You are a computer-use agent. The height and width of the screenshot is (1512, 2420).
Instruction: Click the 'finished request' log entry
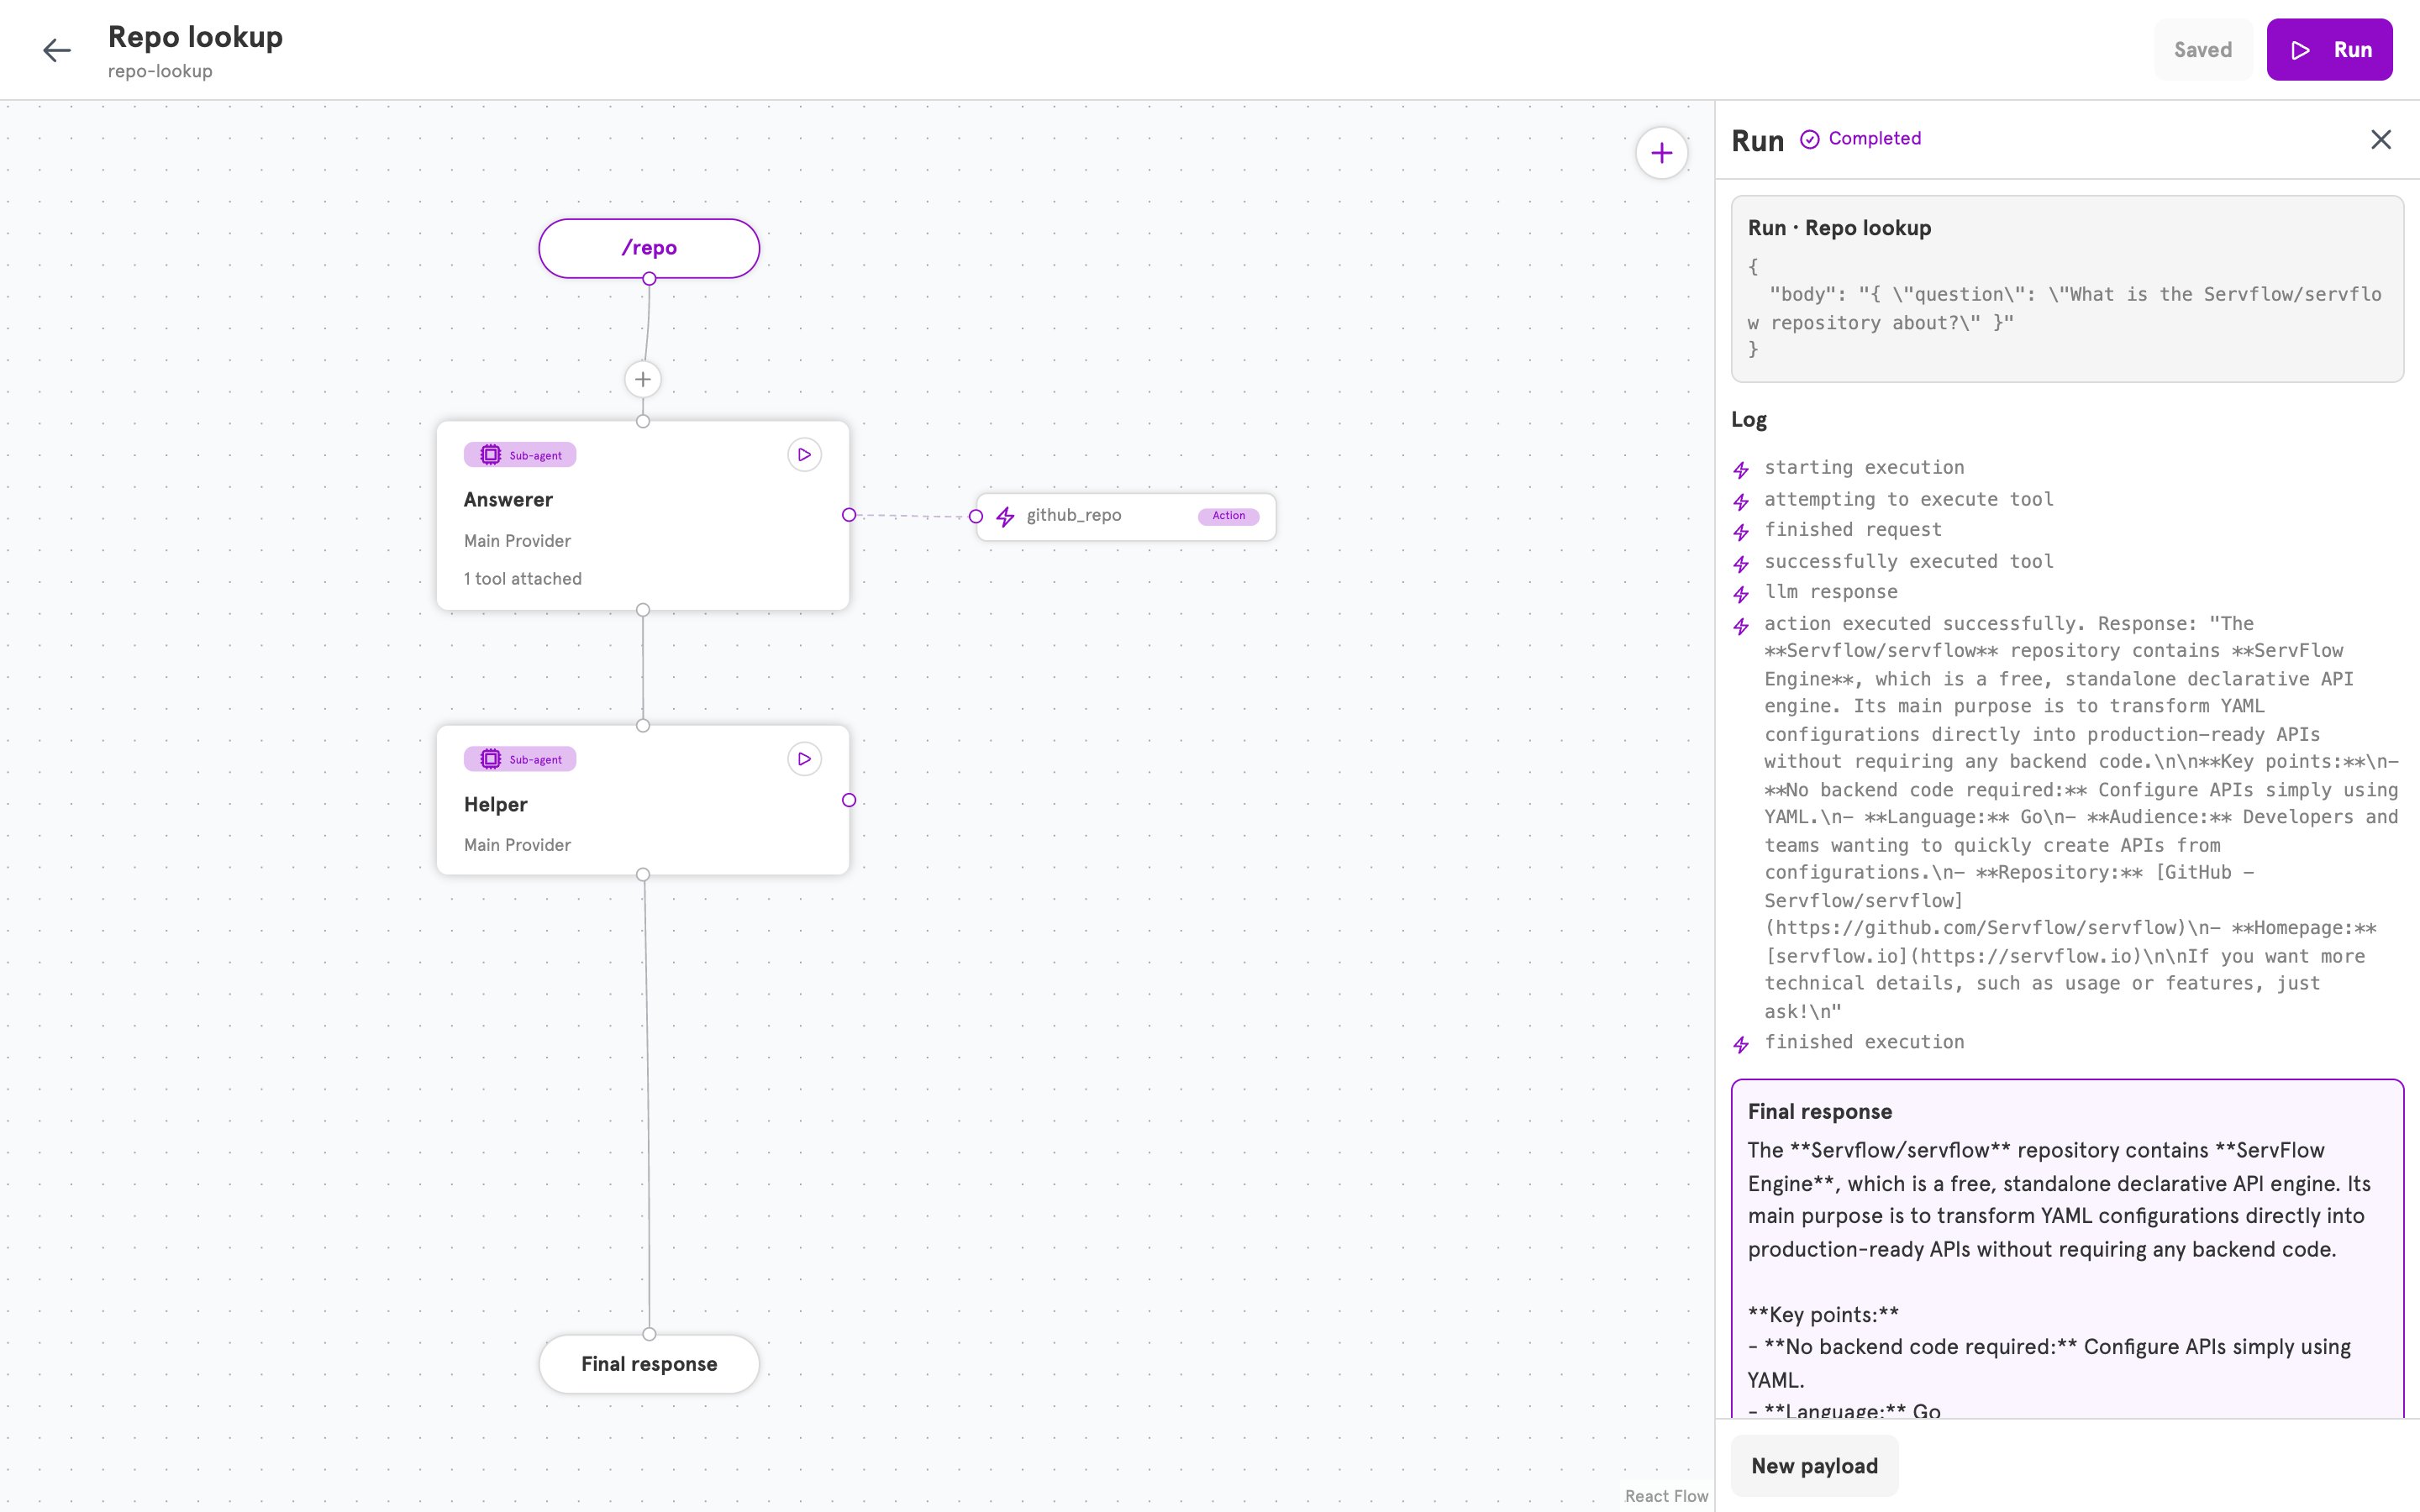[1853, 530]
